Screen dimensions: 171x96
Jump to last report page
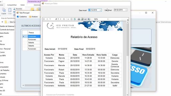[64, 19]
